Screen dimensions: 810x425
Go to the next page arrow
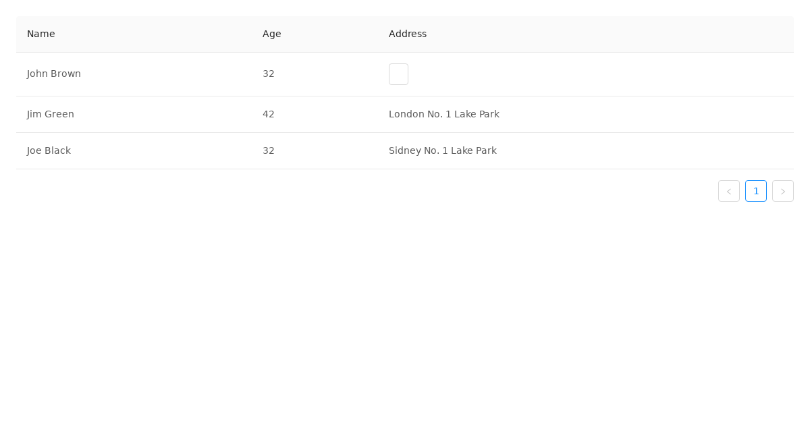783,191
